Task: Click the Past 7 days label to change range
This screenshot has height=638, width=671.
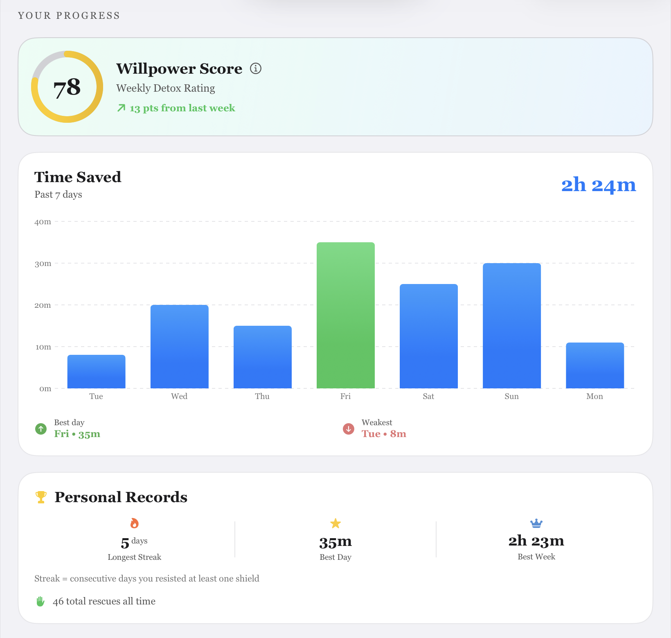Action: [58, 194]
